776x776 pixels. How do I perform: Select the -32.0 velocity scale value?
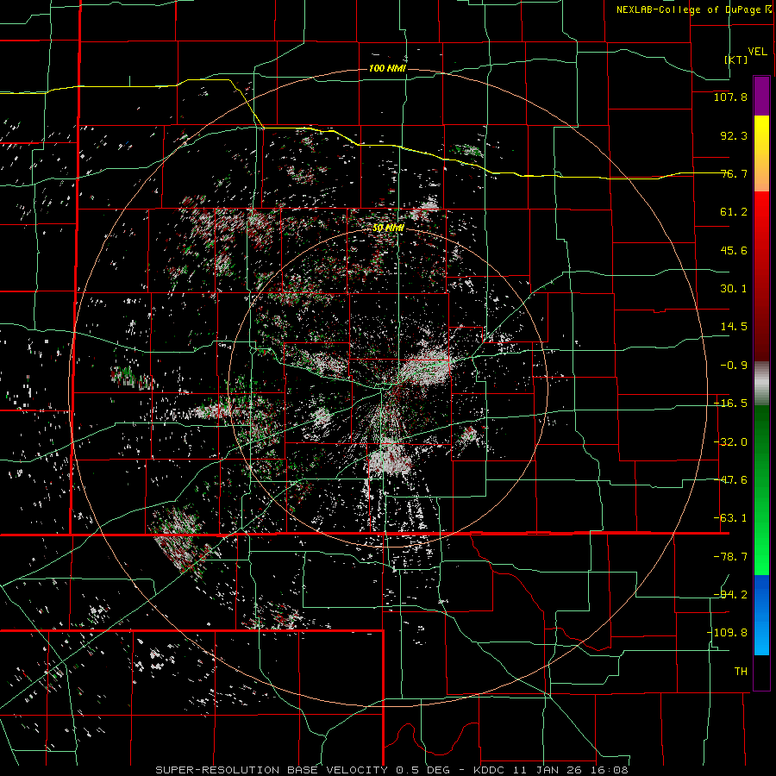pos(730,442)
